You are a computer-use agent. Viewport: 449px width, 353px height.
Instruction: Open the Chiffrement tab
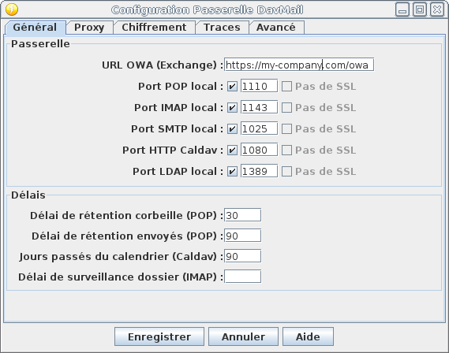tap(154, 28)
